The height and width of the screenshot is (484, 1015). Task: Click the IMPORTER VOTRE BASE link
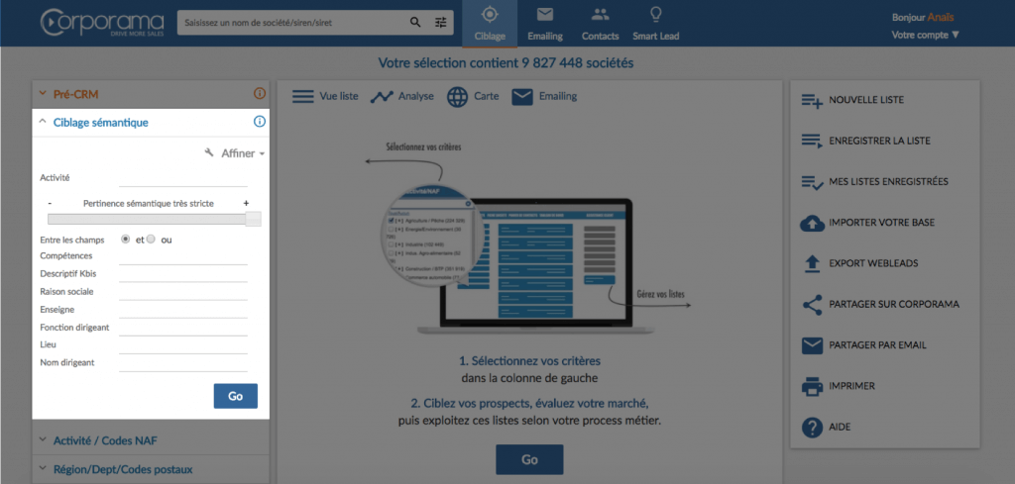coord(881,223)
